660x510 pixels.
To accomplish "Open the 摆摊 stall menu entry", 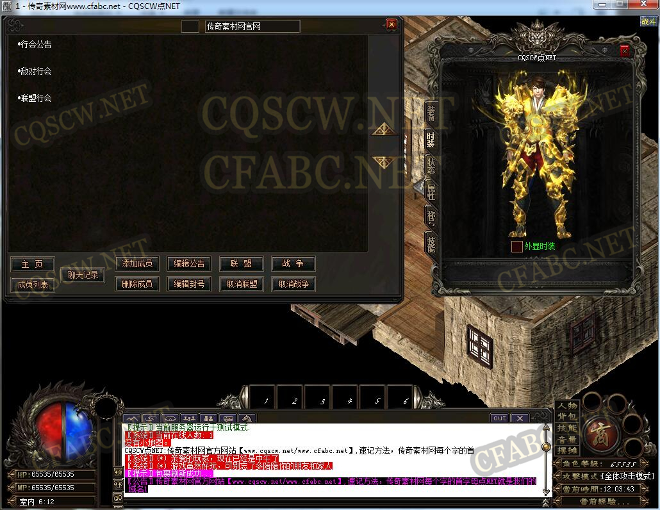I will tap(567, 450).
